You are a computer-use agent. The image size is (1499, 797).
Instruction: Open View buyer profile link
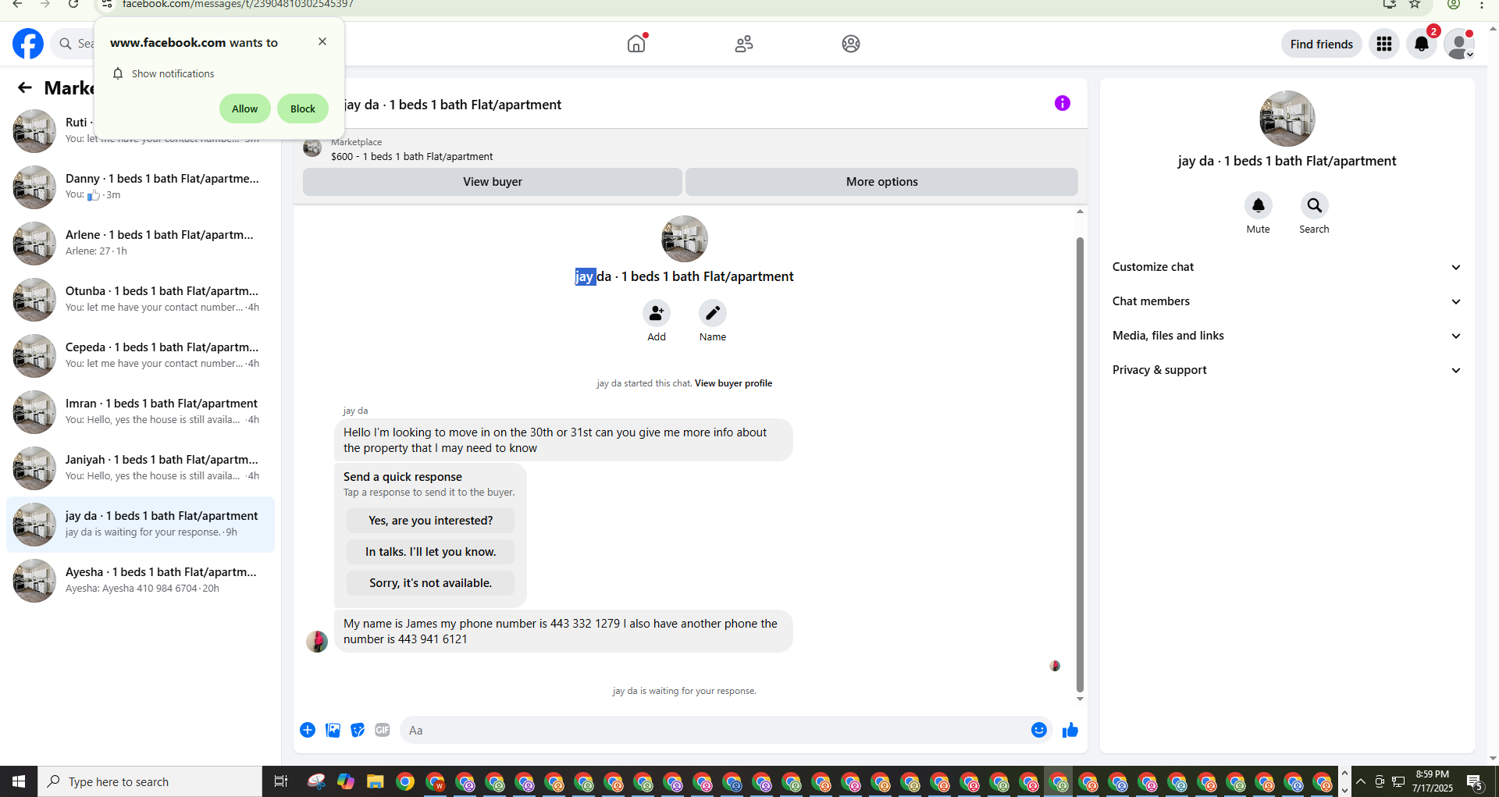tap(733, 383)
